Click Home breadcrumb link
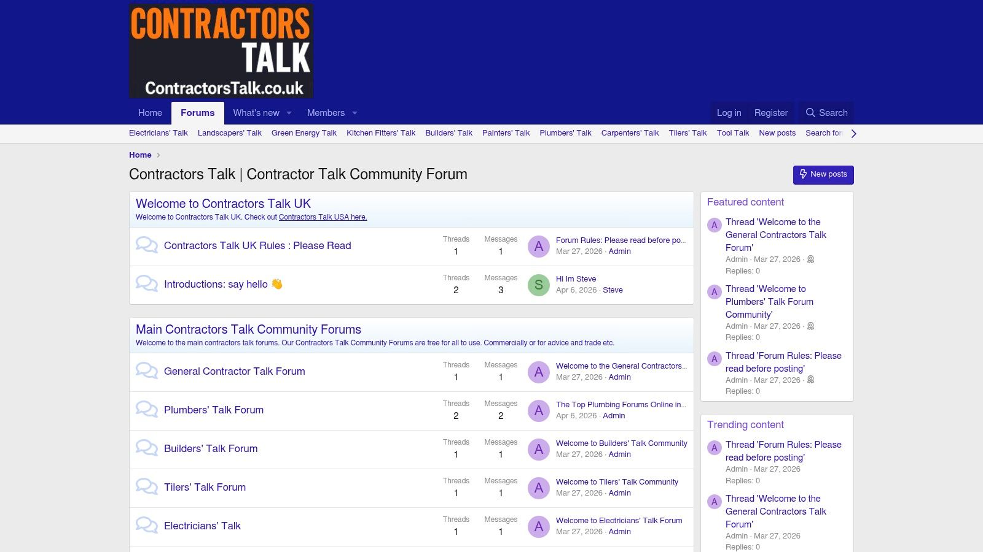The height and width of the screenshot is (552, 983). [x=140, y=155]
